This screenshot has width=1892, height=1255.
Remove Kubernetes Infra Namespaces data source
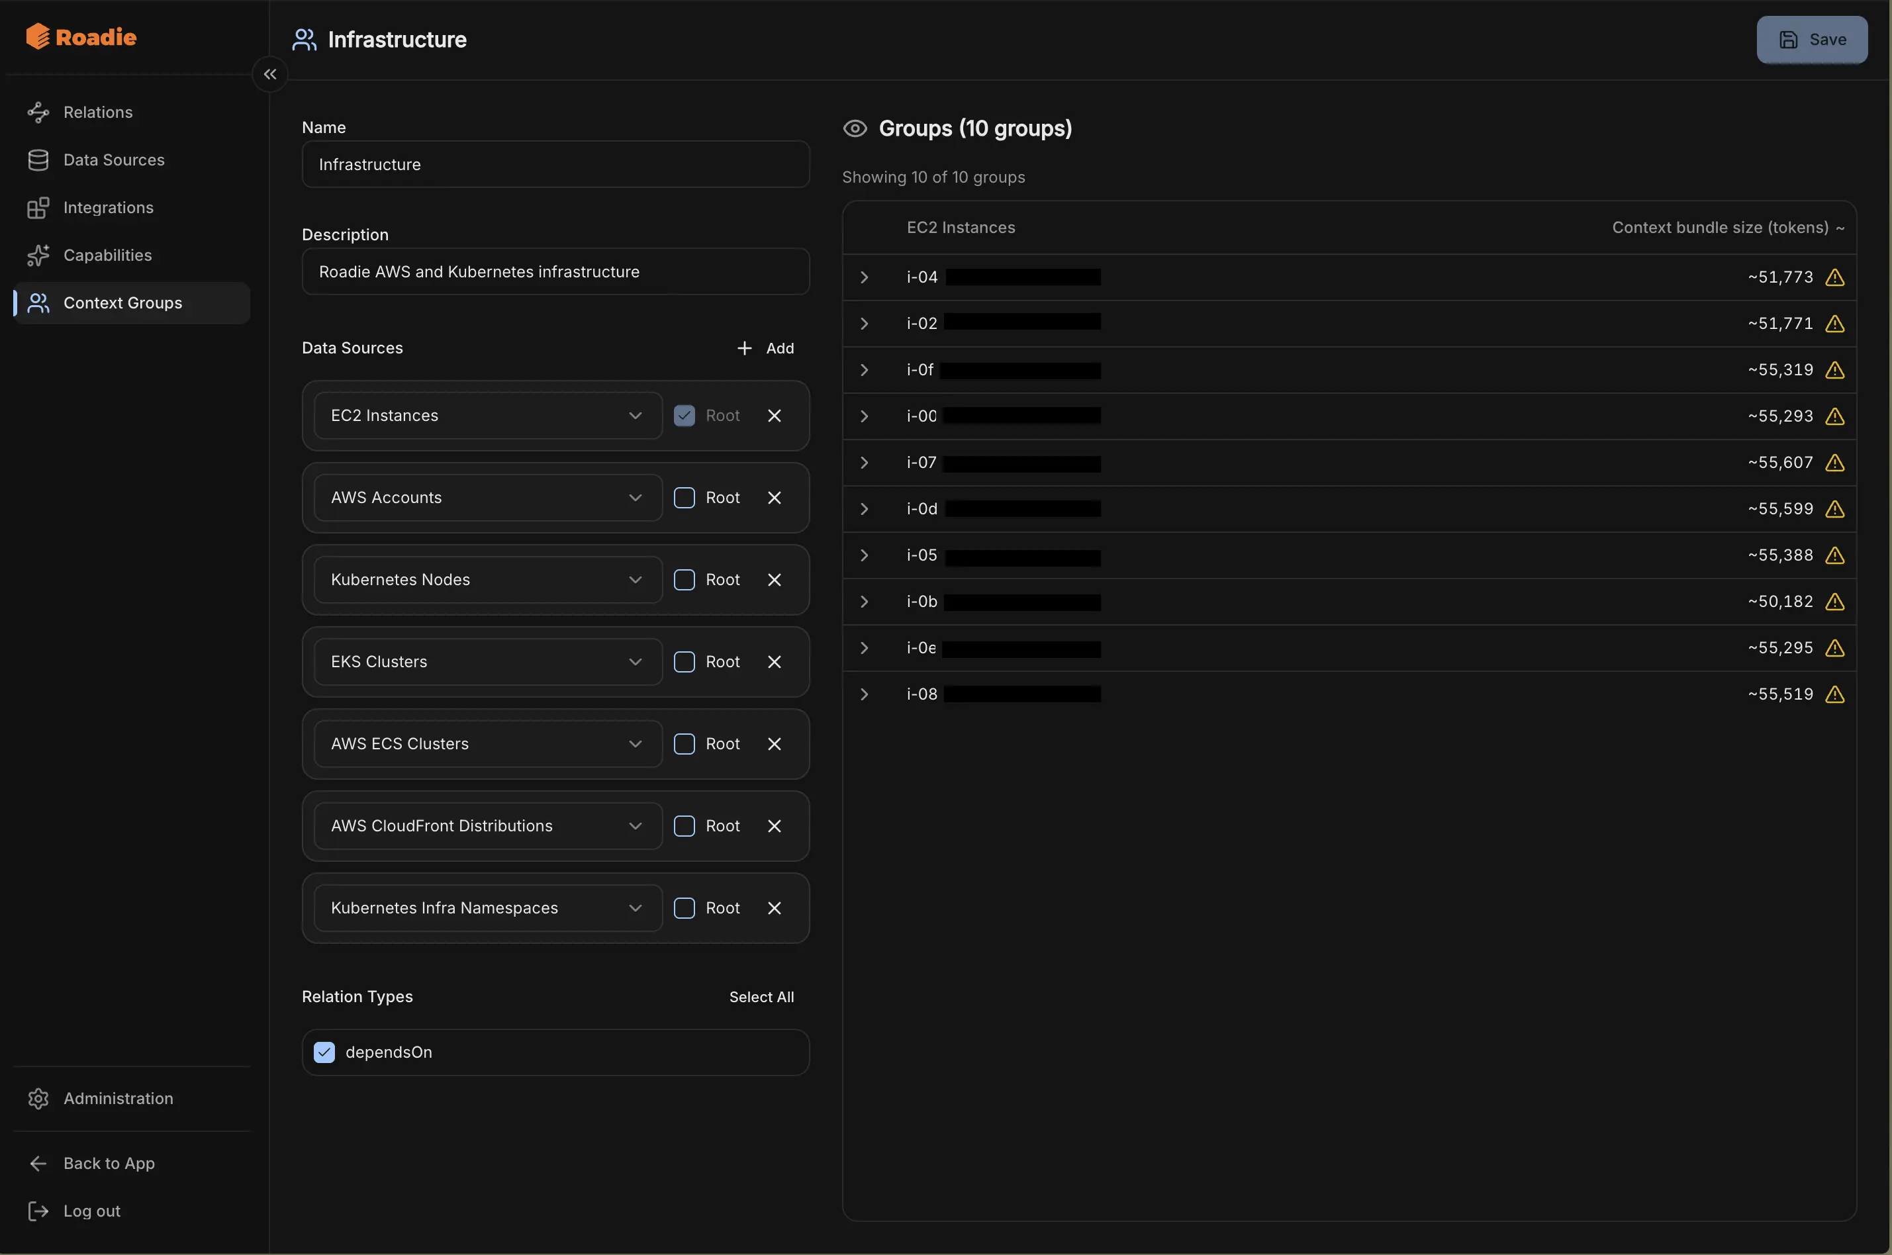pos(774,907)
